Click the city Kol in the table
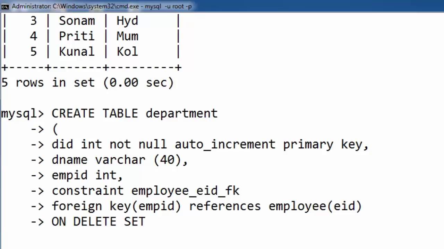The image size is (444, 249). point(127,52)
